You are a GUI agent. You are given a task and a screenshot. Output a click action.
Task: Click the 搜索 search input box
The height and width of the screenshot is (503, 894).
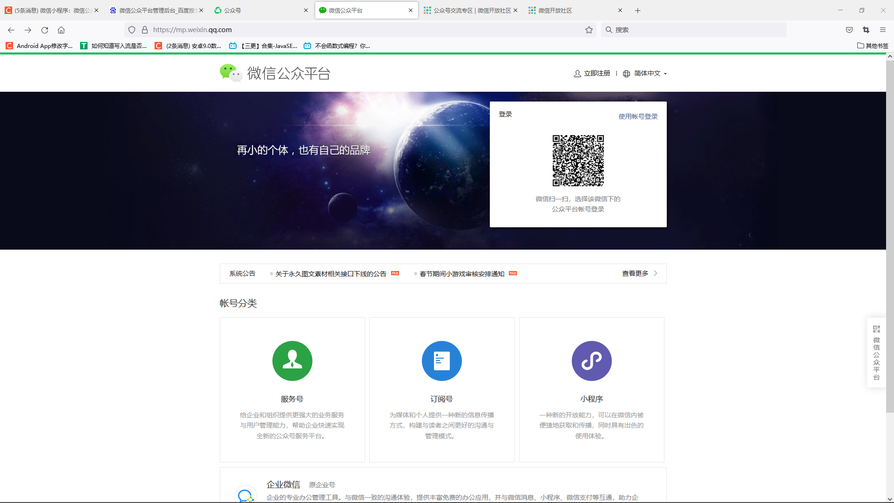694,30
